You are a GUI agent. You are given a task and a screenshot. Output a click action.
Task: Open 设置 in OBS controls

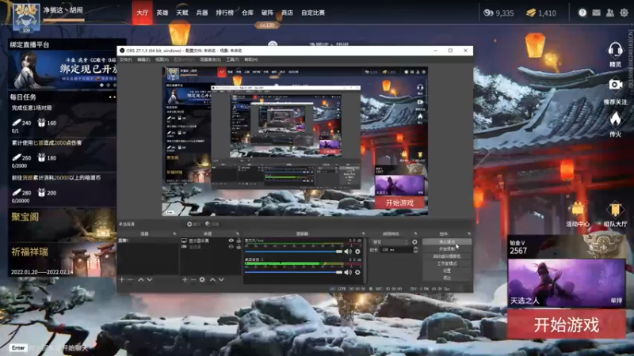tap(447, 271)
